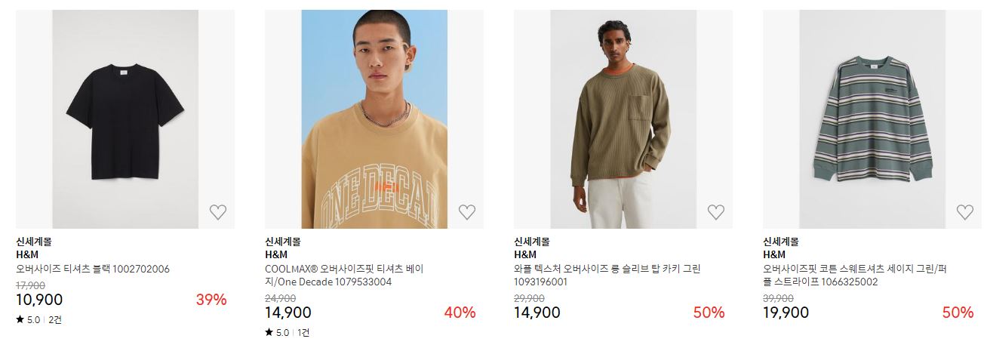Click H&M brand under striped sweatshirt
The height and width of the screenshot is (348, 987).
point(774,255)
